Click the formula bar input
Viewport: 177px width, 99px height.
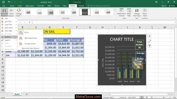click(104, 22)
